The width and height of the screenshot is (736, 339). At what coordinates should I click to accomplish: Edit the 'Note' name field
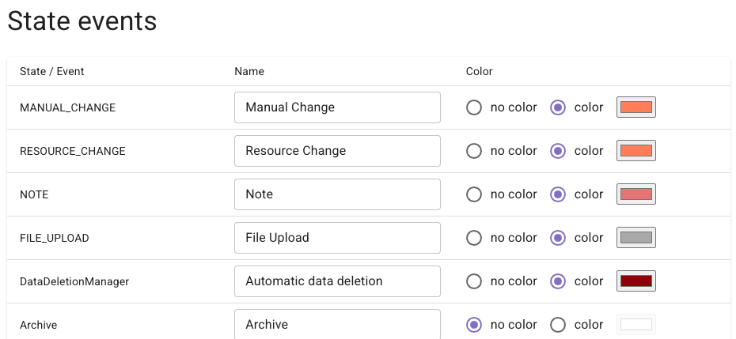pos(337,194)
